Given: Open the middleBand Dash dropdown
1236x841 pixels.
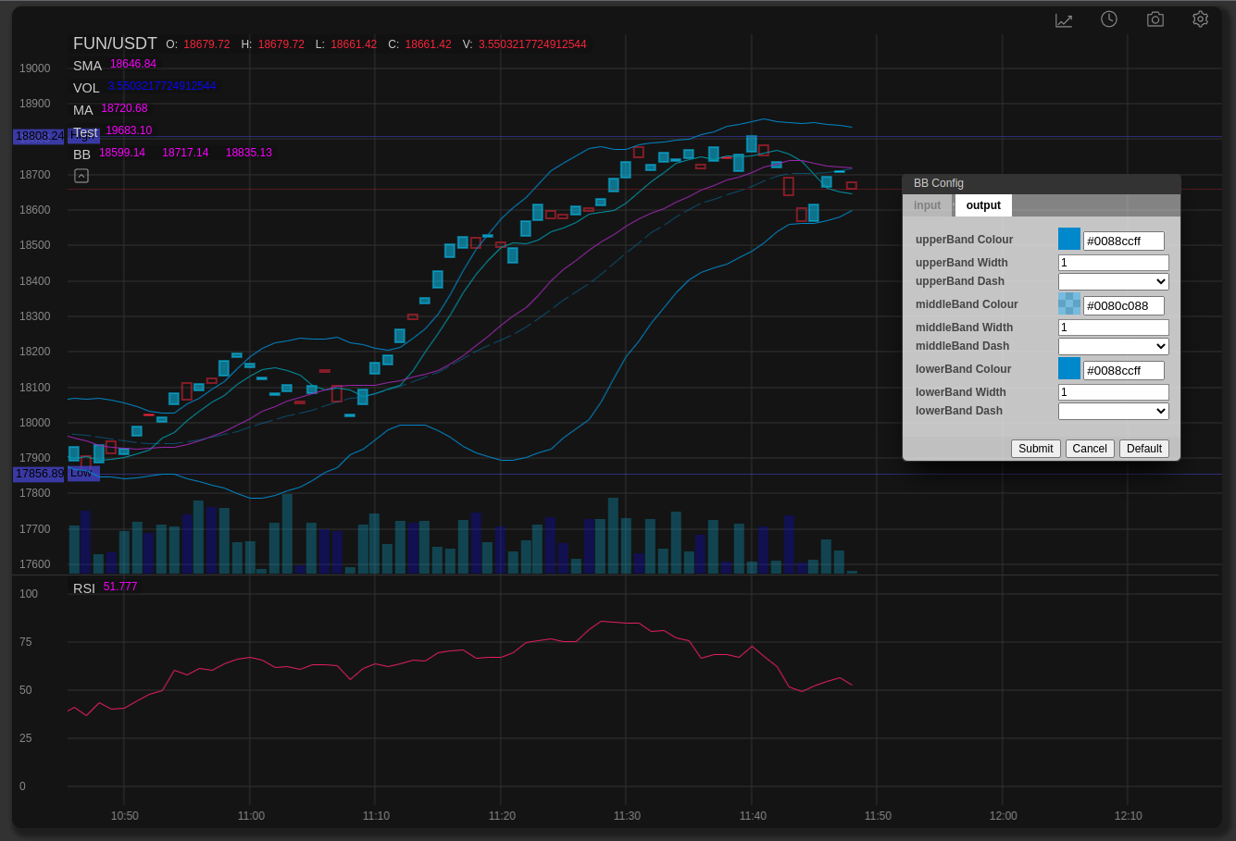Looking at the screenshot, I should (x=1114, y=346).
